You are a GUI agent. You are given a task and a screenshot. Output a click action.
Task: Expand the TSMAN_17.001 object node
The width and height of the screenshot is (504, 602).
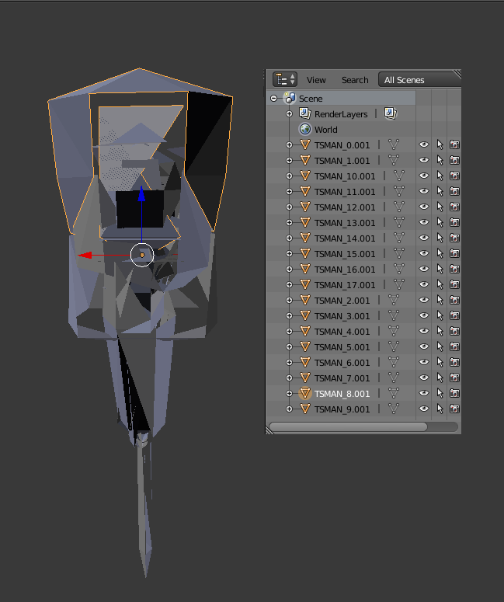tap(289, 285)
